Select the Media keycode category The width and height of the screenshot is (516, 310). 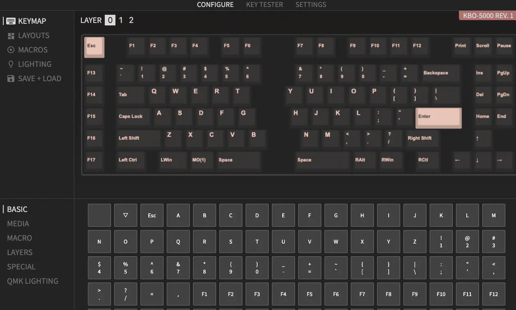click(x=18, y=224)
